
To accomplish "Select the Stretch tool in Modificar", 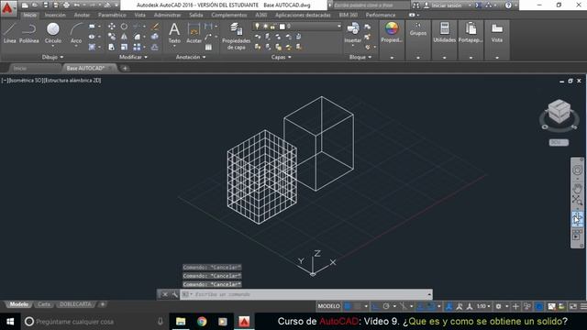I will (112, 47).
